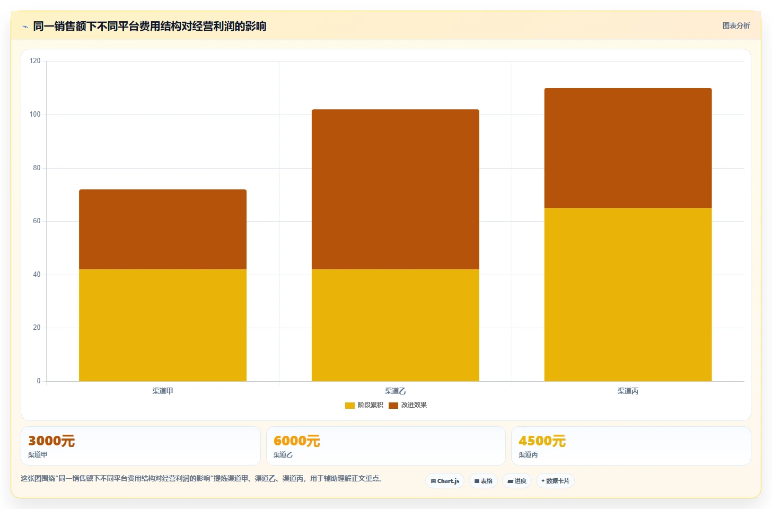The height and width of the screenshot is (509, 772).
Task: Click the yellow bar segment for 渠道丙
Action: click(628, 294)
